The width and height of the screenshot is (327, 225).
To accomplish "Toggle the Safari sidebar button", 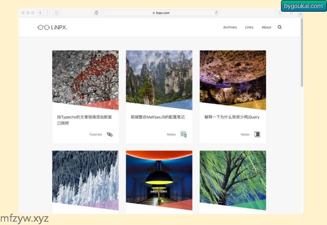I will point(57,13).
